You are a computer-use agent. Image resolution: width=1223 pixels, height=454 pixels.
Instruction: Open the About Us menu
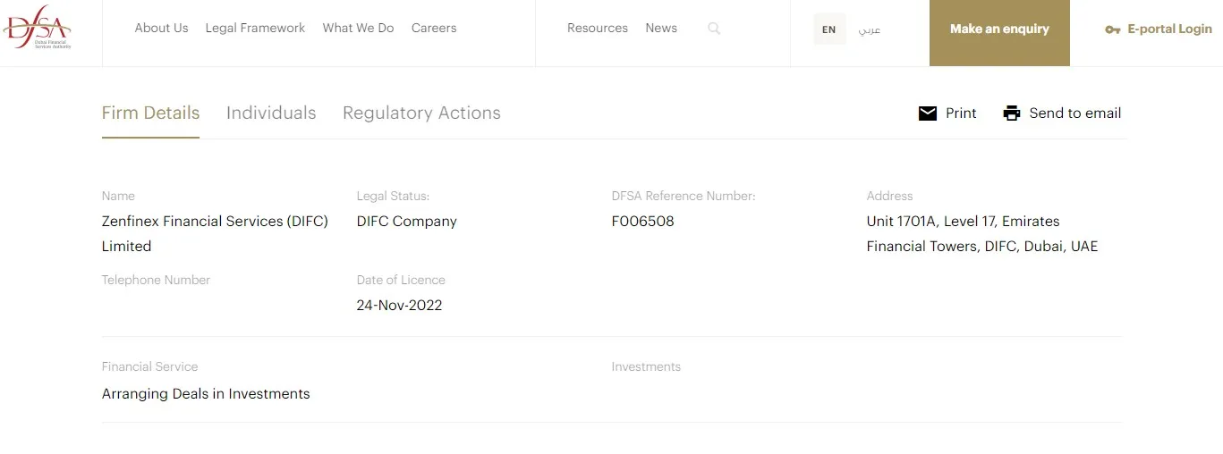point(161,28)
